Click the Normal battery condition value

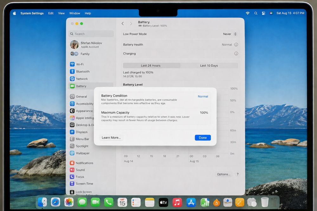203,96
